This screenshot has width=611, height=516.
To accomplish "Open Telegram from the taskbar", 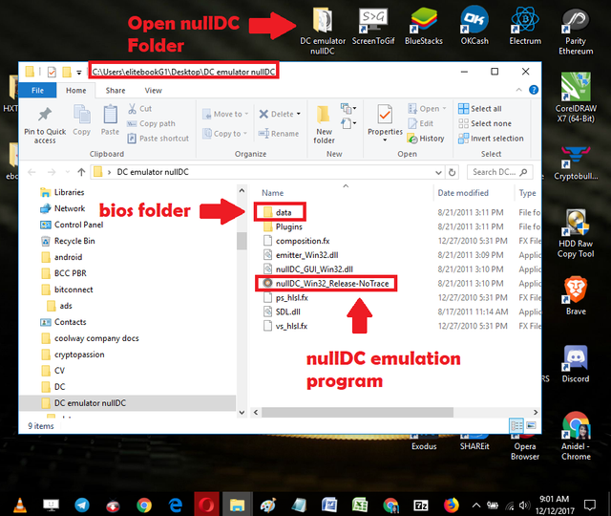I will tap(82, 505).
